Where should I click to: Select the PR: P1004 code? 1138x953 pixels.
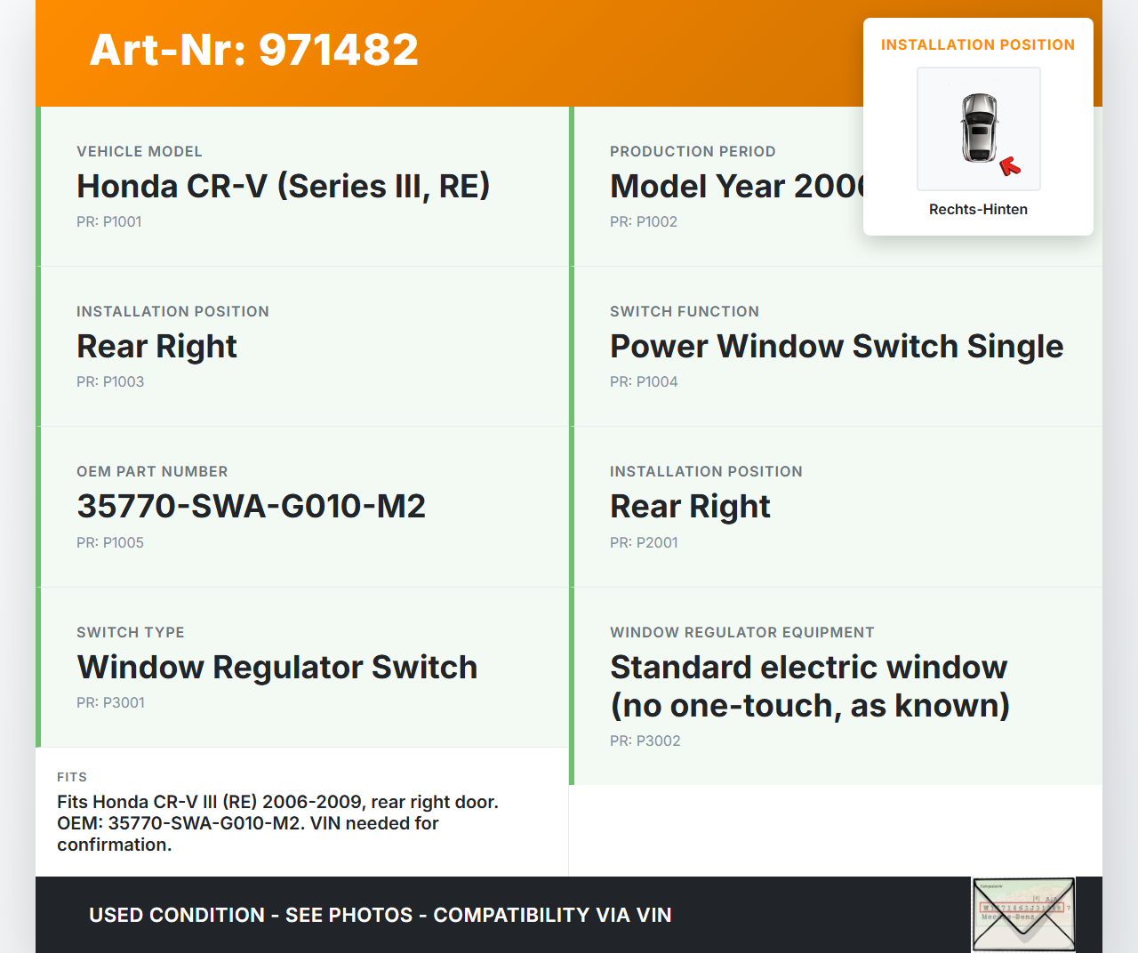coord(644,381)
